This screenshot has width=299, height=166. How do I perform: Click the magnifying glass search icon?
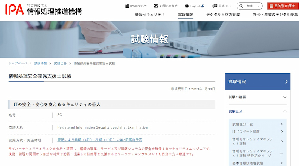tap(241, 6)
